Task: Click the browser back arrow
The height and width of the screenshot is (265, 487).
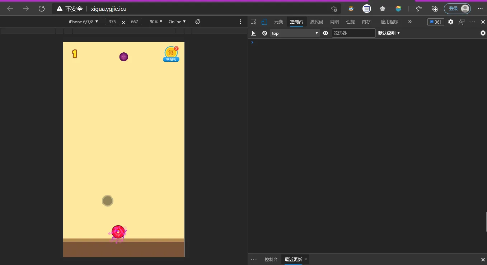Action: [10, 9]
